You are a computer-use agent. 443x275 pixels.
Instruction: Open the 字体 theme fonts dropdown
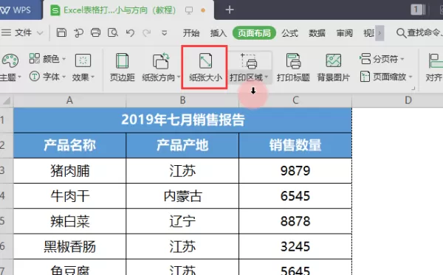point(47,77)
